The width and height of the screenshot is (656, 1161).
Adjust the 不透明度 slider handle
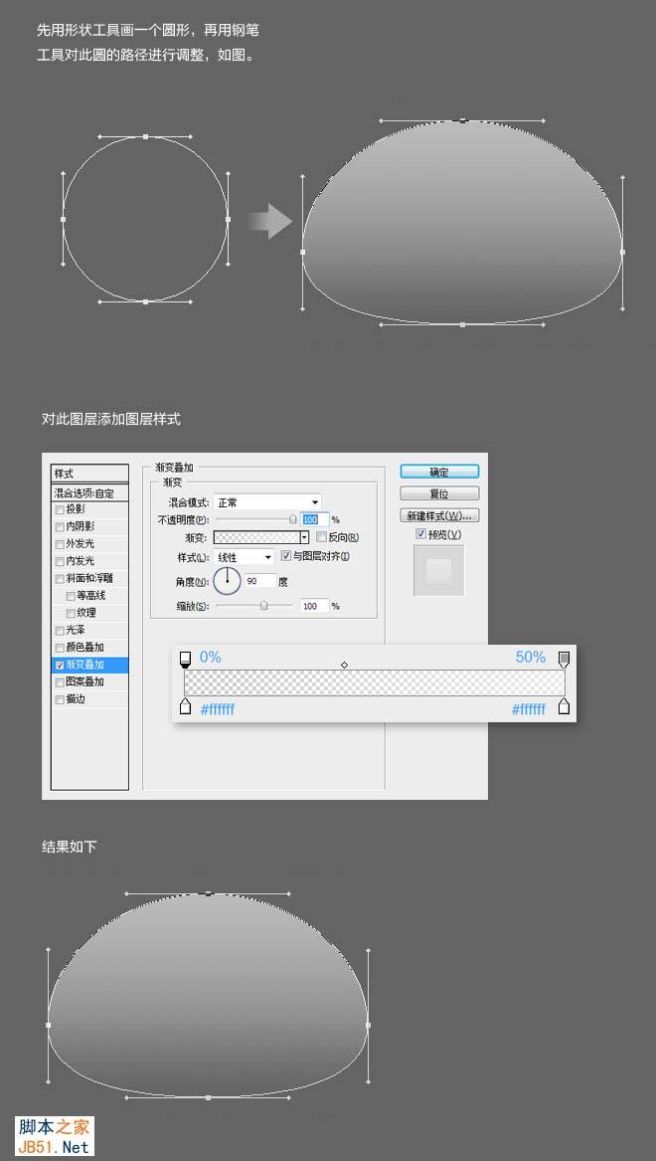coord(293,519)
